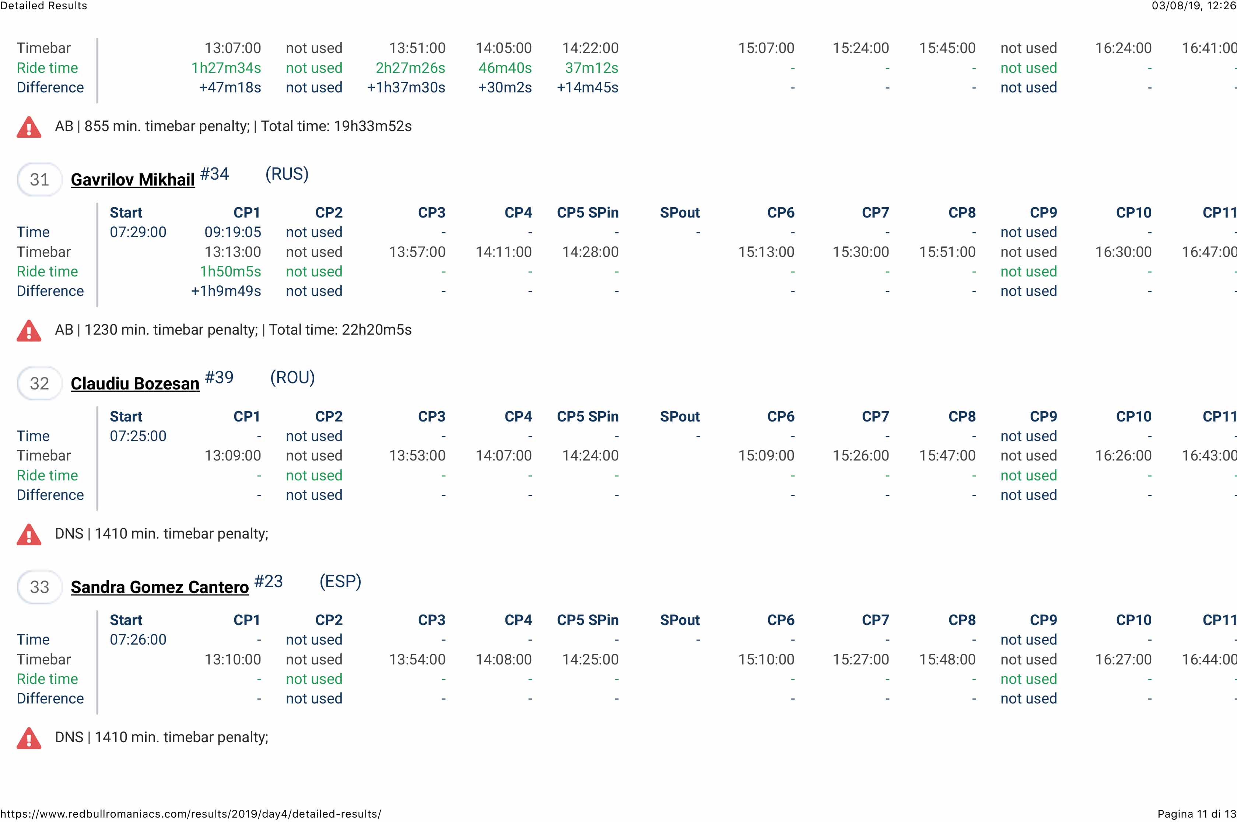This screenshot has width=1237, height=822.
Task: Open Sandra Gomez Cantero rider link
Action: point(160,587)
